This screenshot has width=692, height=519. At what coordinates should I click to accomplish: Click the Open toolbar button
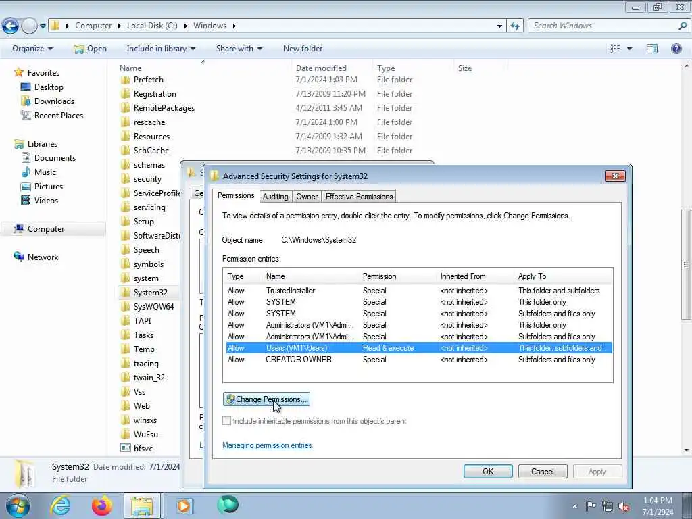pyautogui.click(x=90, y=49)
